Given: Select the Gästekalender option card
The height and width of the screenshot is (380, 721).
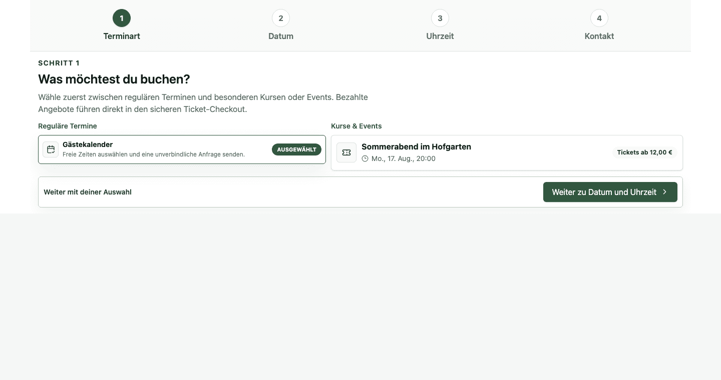Looking at the screenshot, I should (182, 149).
